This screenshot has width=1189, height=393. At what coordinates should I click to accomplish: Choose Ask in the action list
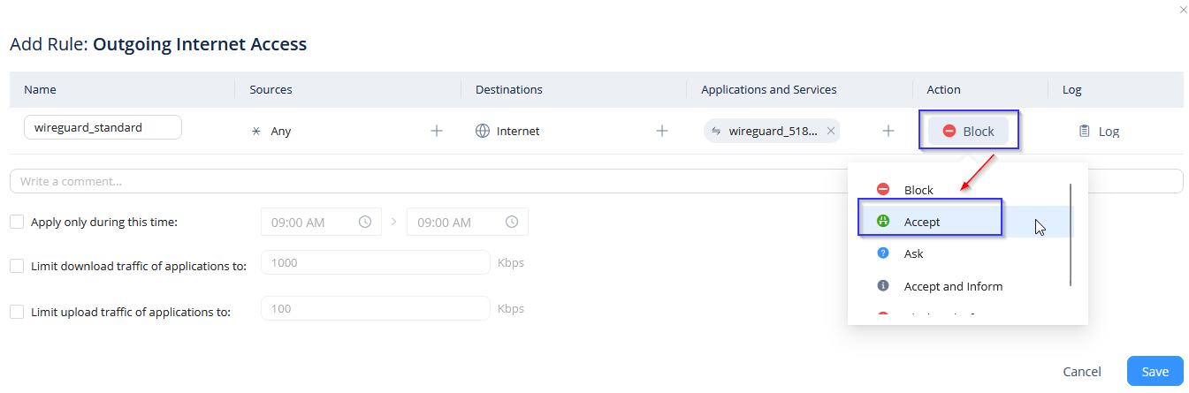coord(913,253)
